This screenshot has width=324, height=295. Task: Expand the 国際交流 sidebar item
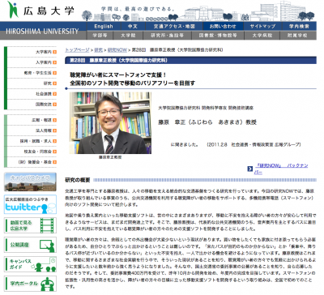click(x=32, y=105)
